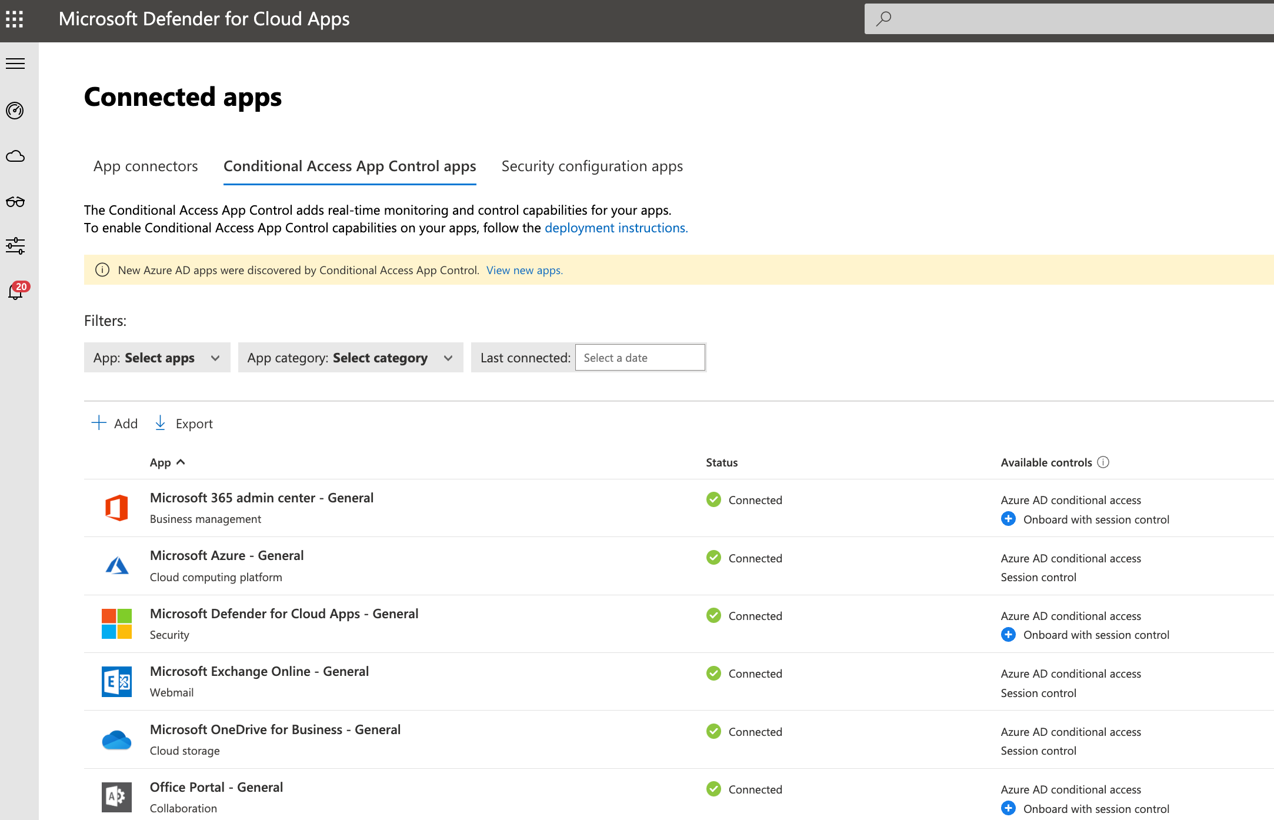Click Session control text in Microsoft Azure row
The width and height of the screenshot is (1274, 820).
[x=1038, y=577]
